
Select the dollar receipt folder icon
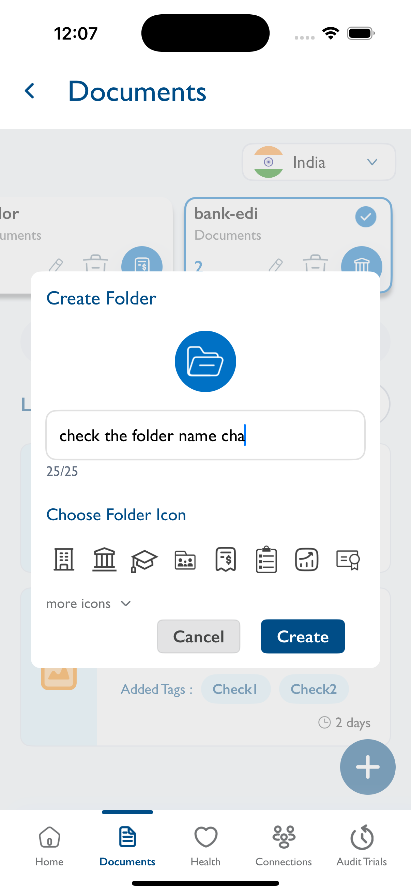pyautogui.click(x=226, y=559)
